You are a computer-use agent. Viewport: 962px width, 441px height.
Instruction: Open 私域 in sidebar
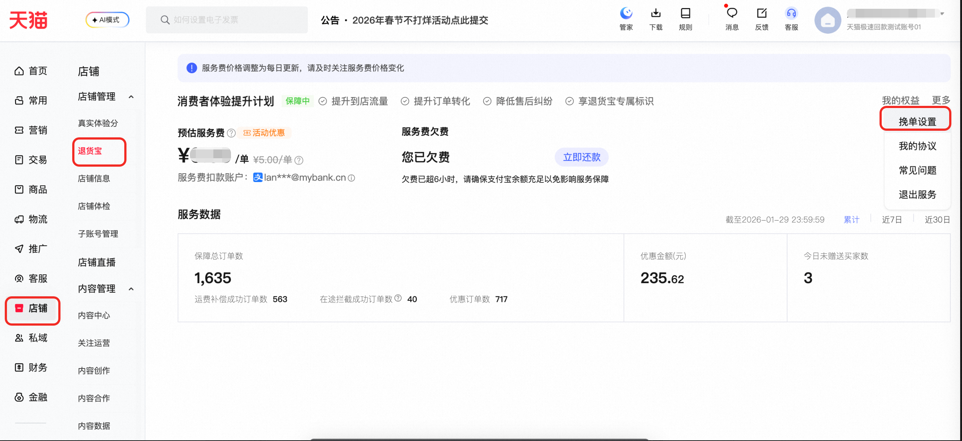coord(31,338)
